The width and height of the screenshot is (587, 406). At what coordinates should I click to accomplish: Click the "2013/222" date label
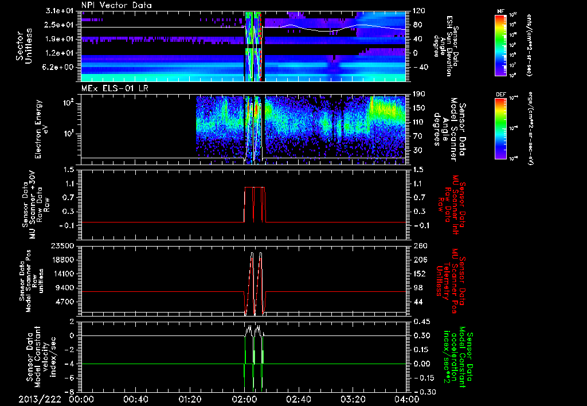[40, 399]
